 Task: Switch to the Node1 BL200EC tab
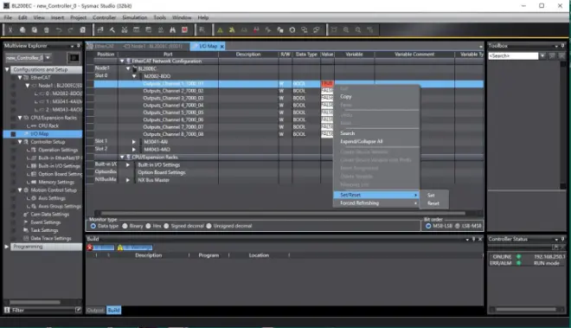(154, 46)
